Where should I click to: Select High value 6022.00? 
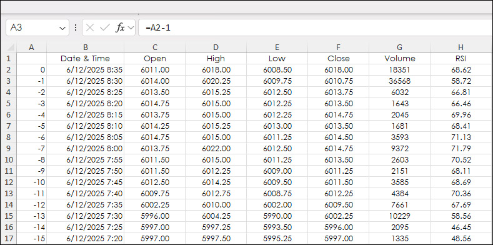tap(216, 149)
